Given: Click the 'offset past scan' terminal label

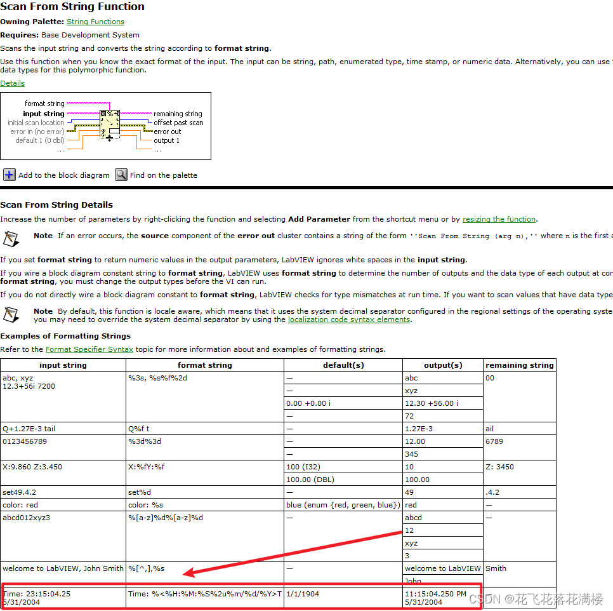Looking at the screenshot, I should 178,123.
